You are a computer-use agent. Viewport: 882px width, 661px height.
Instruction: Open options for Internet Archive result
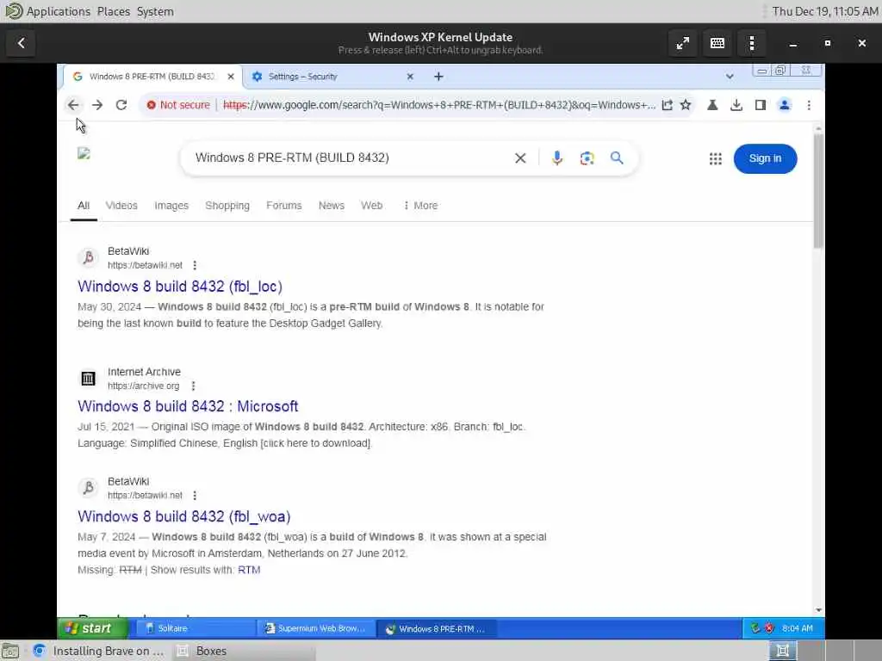pos(193,386)
